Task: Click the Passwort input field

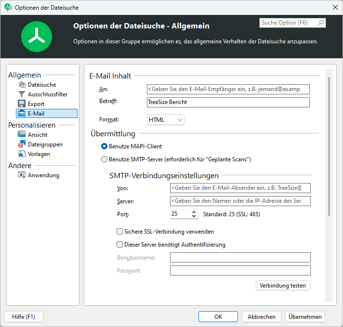Action: (240, 270)
